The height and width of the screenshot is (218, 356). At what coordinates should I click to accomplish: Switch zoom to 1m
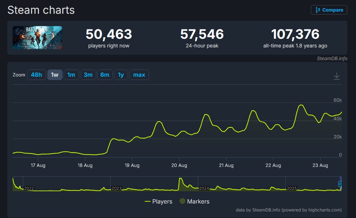coord(71,75)
